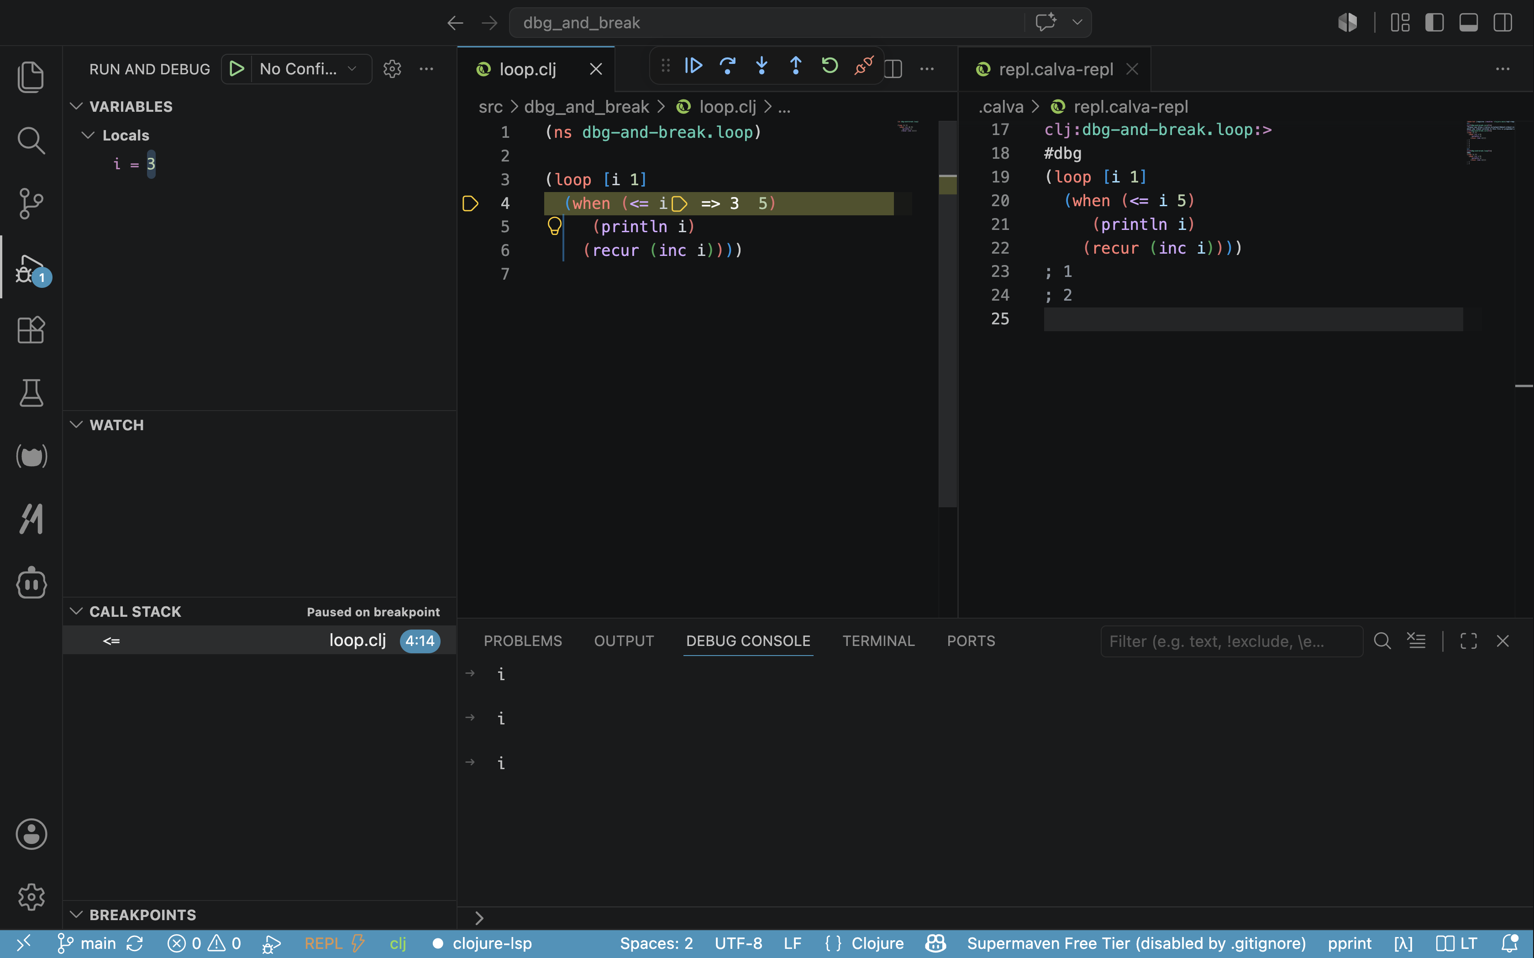1534x958 pixels.
Task: Open the Source Control view
Action: click(31, 203)
